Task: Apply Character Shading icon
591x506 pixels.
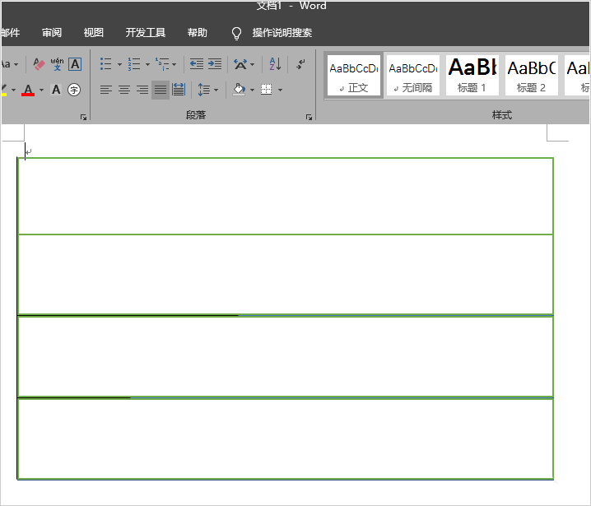Action: pos(56,90)
